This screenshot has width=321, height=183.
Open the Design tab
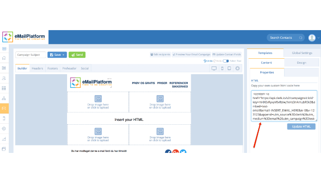[302, 63]
